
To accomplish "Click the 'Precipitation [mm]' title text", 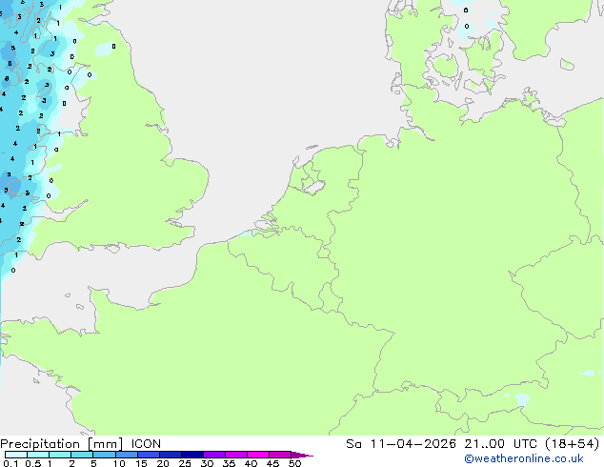I will (x=62, y=444).
